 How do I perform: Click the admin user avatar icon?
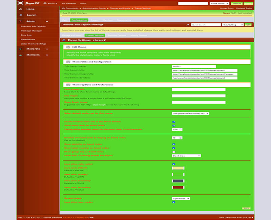(x=45, y=3)
